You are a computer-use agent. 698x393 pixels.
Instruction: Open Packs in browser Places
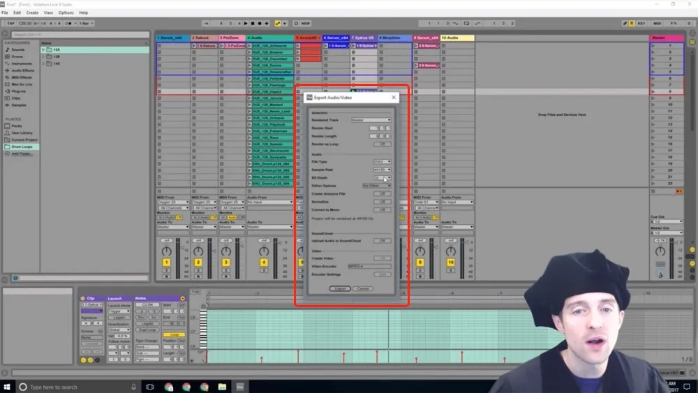click(17, 126)
